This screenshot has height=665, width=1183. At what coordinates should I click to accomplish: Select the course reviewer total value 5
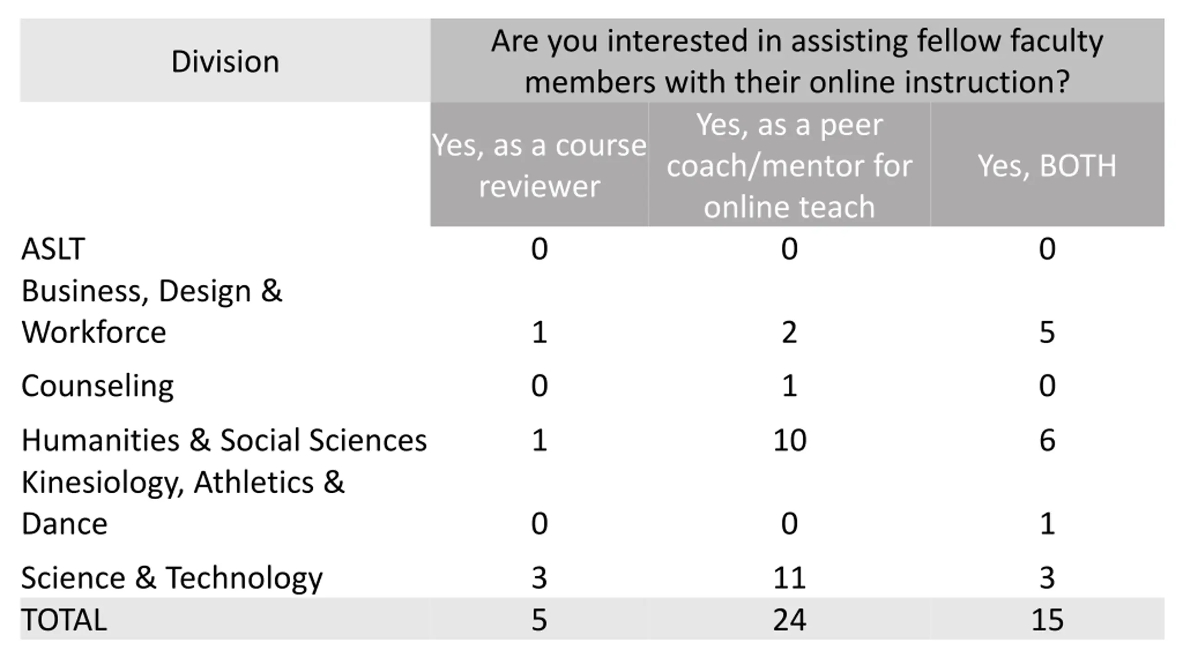(539, 619)
